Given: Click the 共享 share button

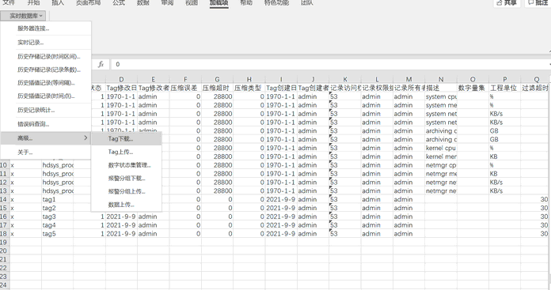Looking at the screenshot, I should [507, 3].
